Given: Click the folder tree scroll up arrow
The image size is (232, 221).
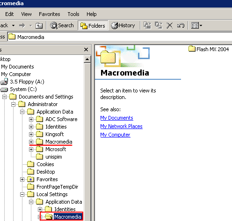Looking at the screenshot, I should [x=87, y=59].
